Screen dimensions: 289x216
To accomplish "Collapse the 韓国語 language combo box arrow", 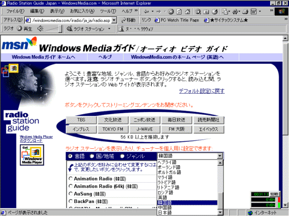I will pos(219,156).
